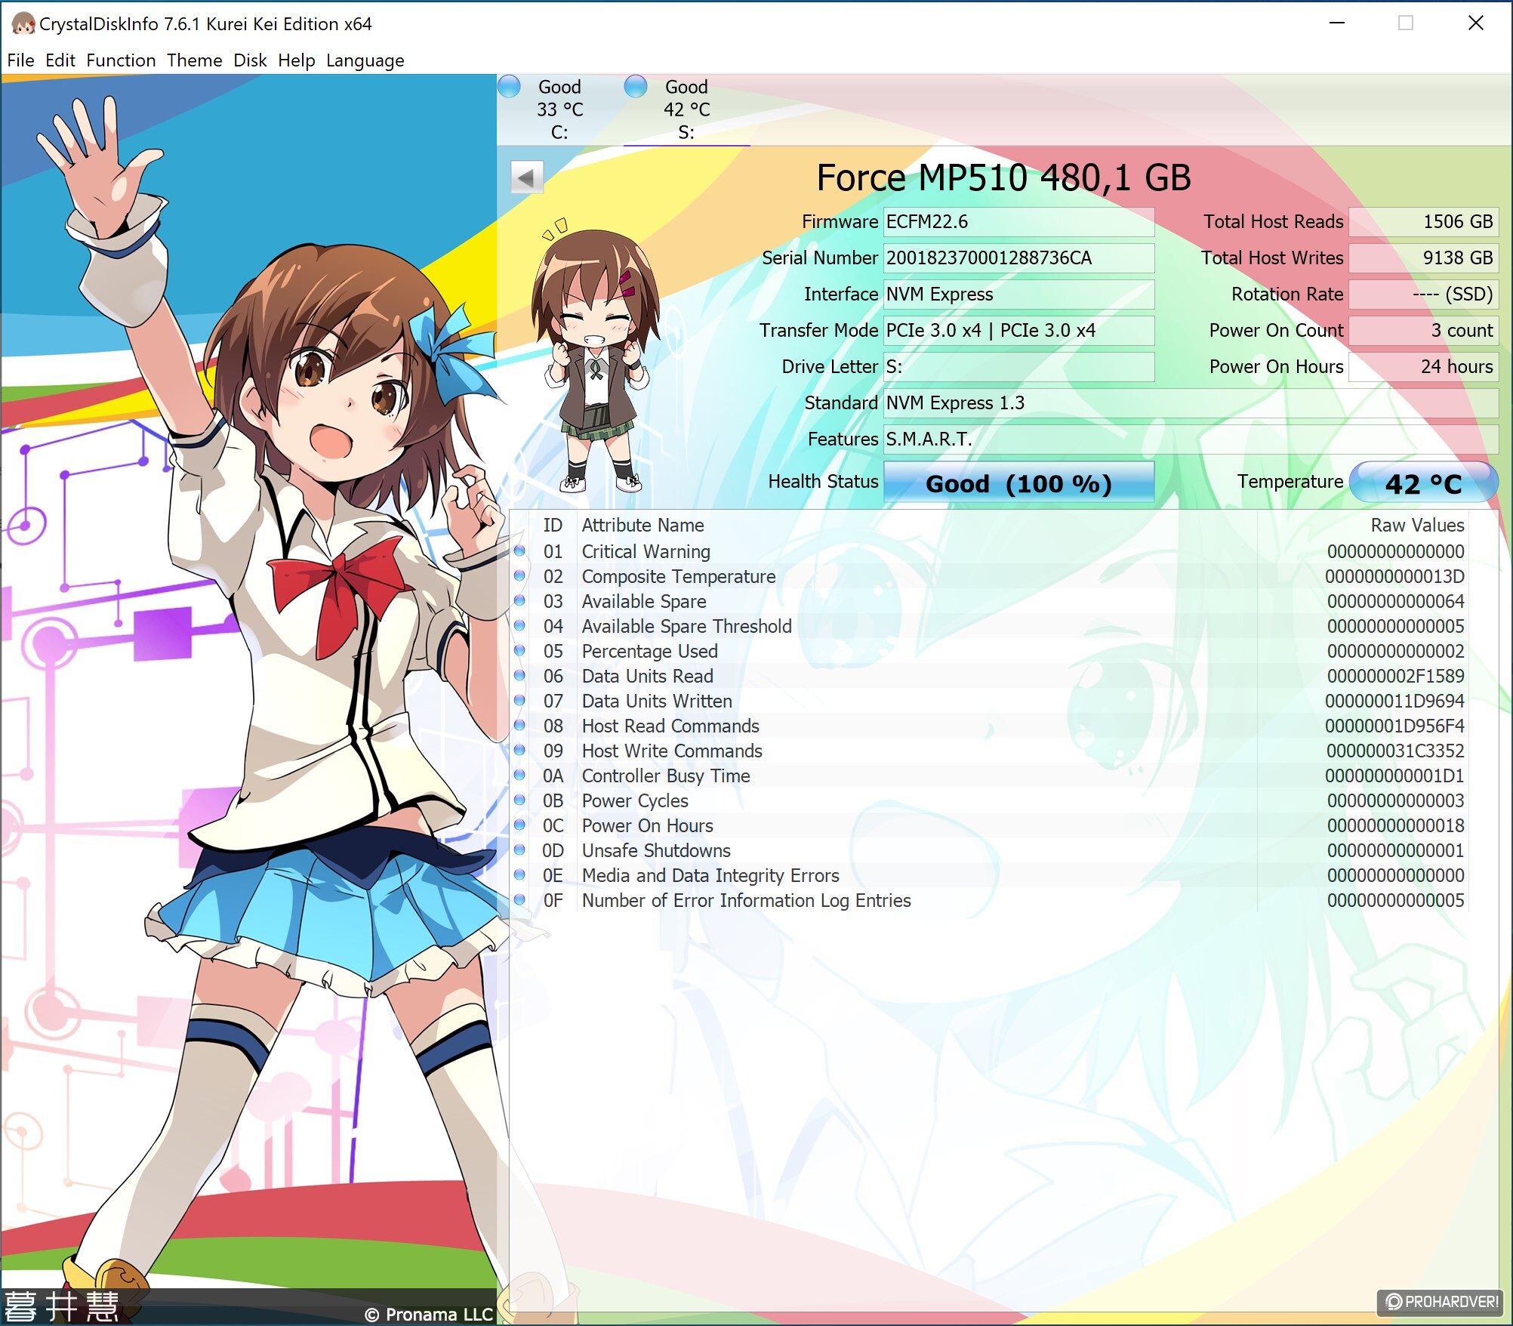Click status orb for Critical Warning
Viewport: 1513px width, 1326px height.
519,551
